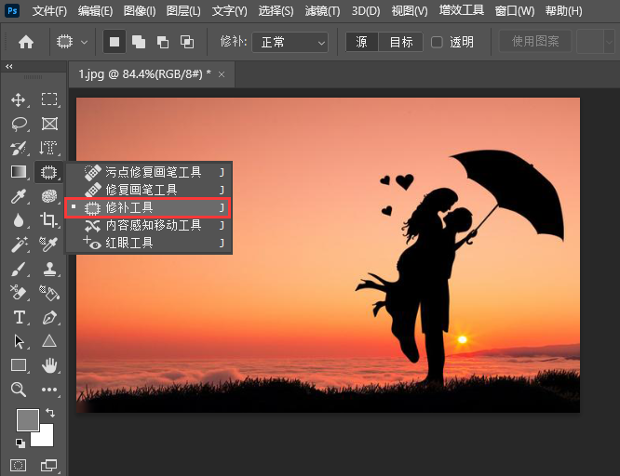The width and height of the screenshot is (620, 476).
Task: Select the Frame tool
Action: [49, 124]
